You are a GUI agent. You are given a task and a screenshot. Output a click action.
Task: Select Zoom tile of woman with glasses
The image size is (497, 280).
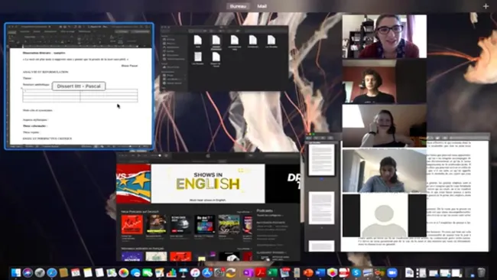pyautogui.click(x=385, y=36)
